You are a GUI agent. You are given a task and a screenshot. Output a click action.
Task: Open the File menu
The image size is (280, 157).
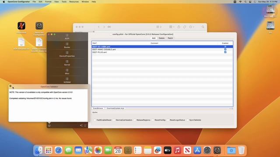34,2
